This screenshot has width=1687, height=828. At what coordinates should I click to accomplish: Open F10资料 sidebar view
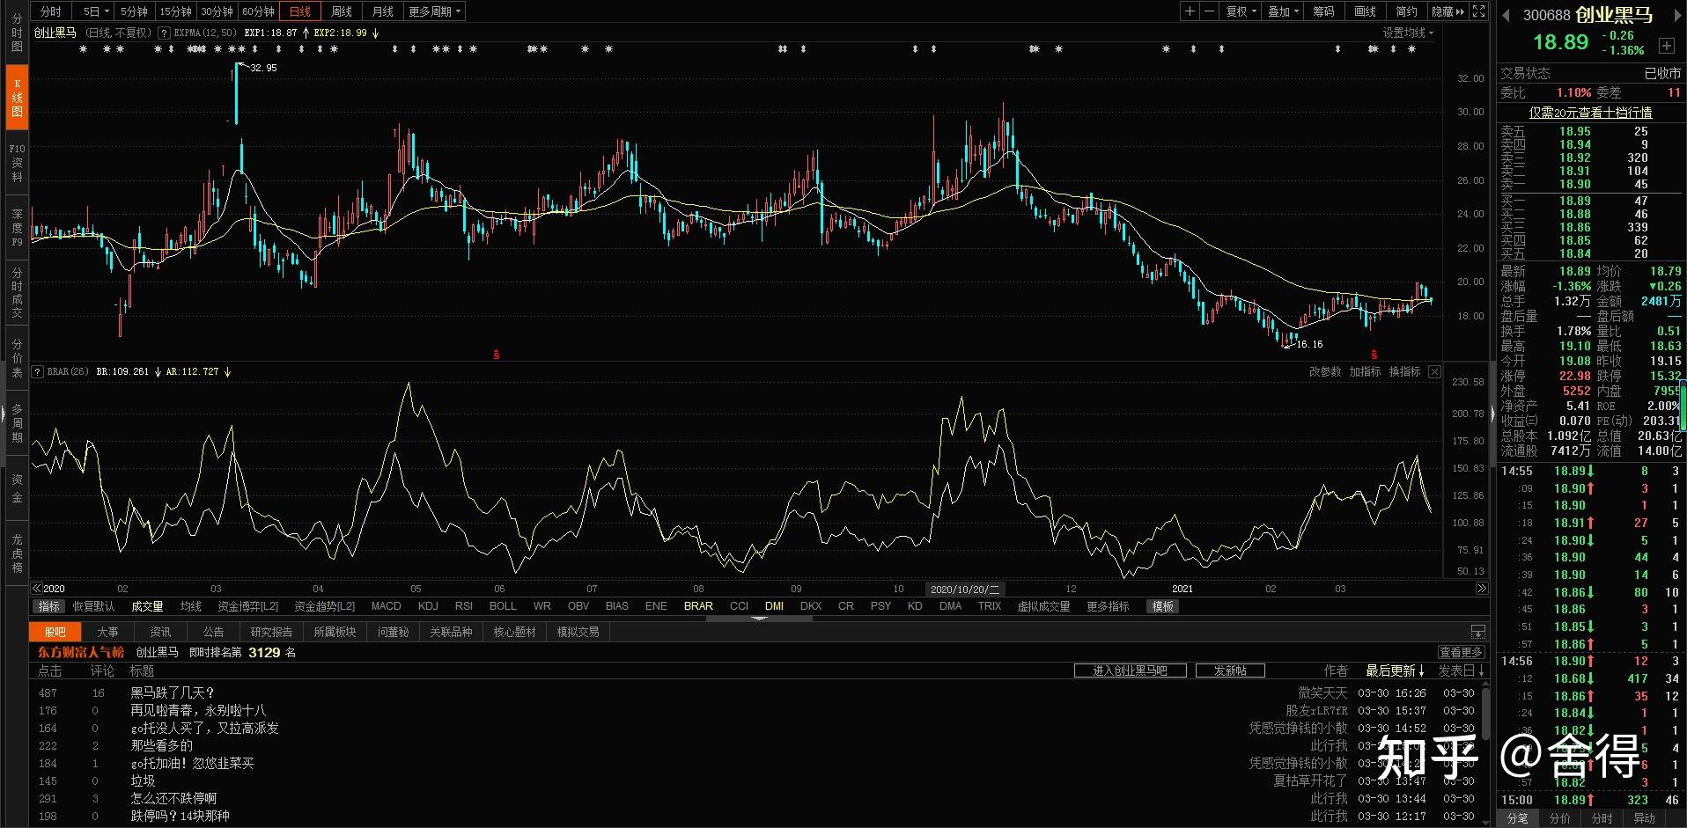click(x=17, y=163)
